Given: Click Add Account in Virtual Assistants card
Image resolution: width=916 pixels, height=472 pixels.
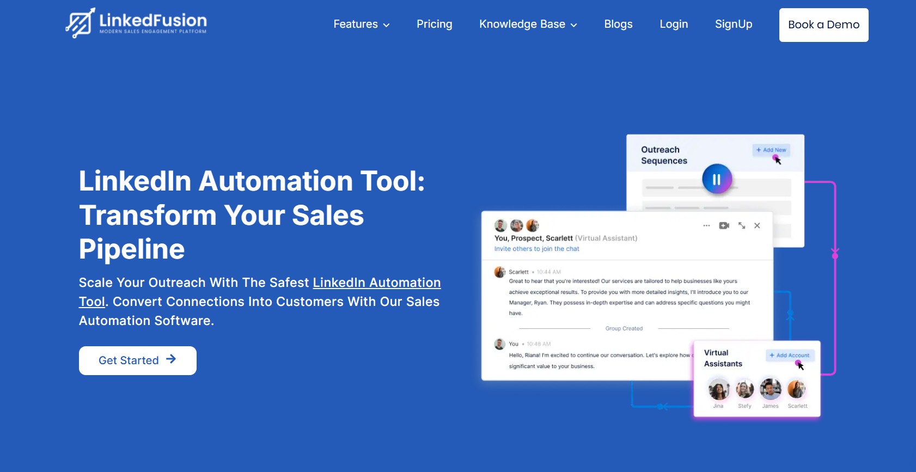Looking at the screenshot, I should 790,355.
